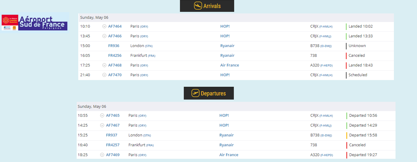This screenshot has width=417, height=162.
Task: Click Ryanair airline for flight FR4257
Action: (x=226, y=145)
